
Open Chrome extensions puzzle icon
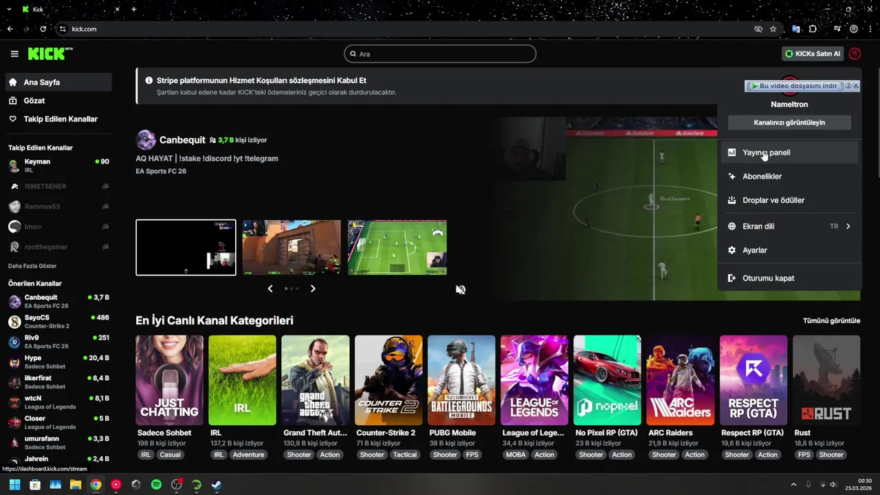click(813, 29)
